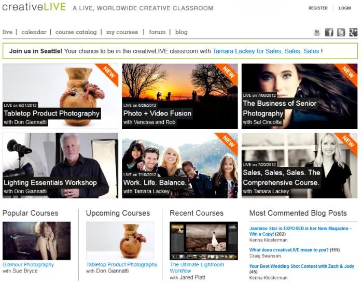Image resolution: width=363 pixels, height=285 pixels.
Task: Open Your Best Wedding Shot Contest post
Action: click(302, 266)
